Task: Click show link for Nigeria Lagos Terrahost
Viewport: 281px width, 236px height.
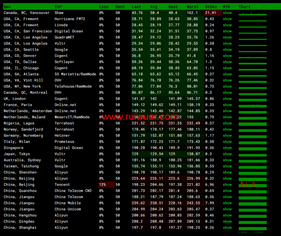Action: click(x=227, y=123)
